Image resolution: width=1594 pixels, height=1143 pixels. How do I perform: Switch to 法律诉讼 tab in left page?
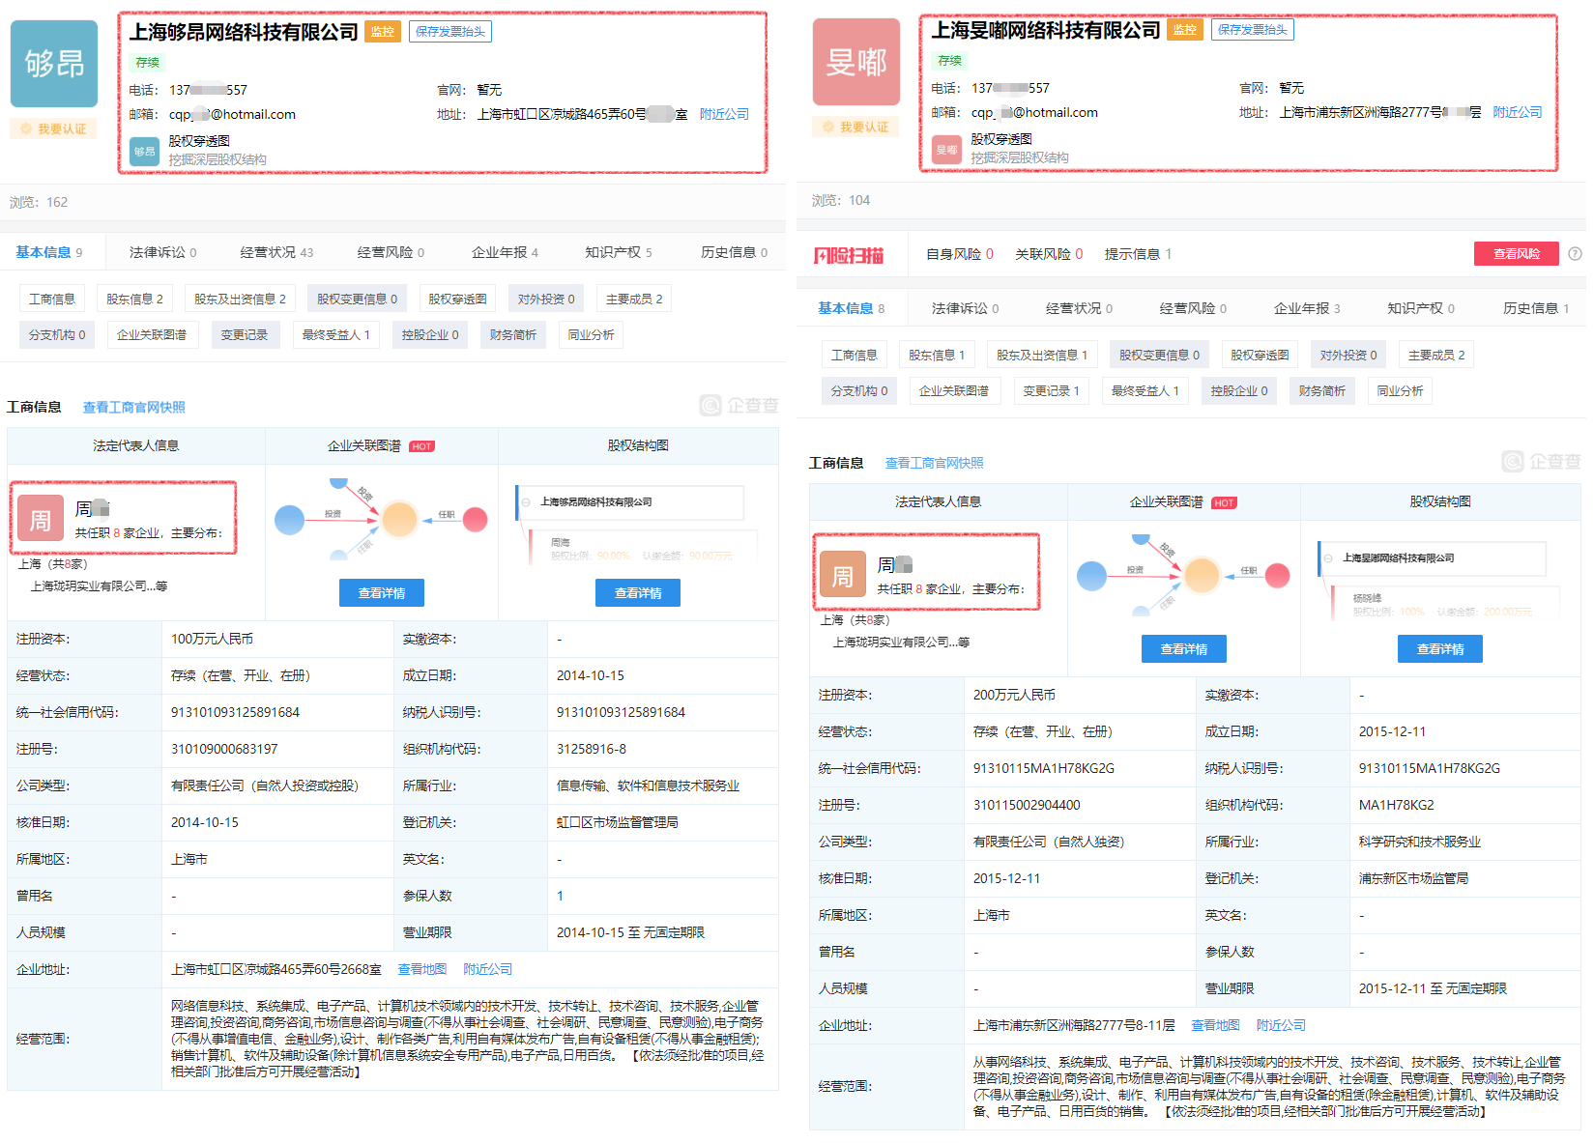[163, 252]
